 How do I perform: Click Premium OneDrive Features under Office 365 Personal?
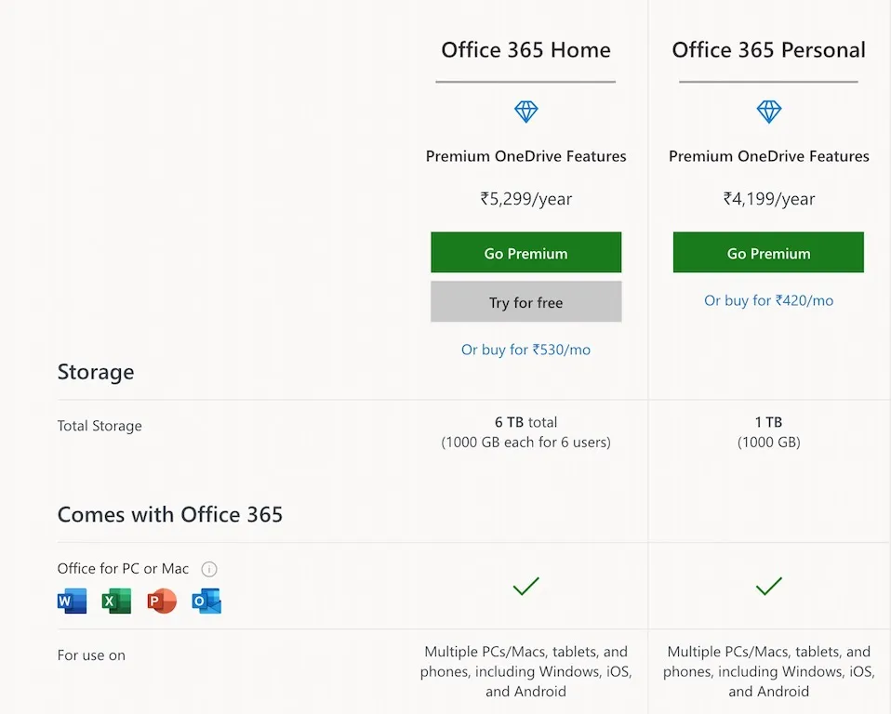(769, 156)
